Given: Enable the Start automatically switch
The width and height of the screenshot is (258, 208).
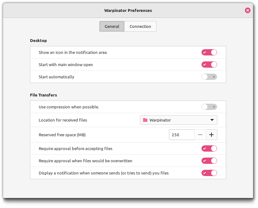Looking at the screenshot, I should [x=209, y=77].
